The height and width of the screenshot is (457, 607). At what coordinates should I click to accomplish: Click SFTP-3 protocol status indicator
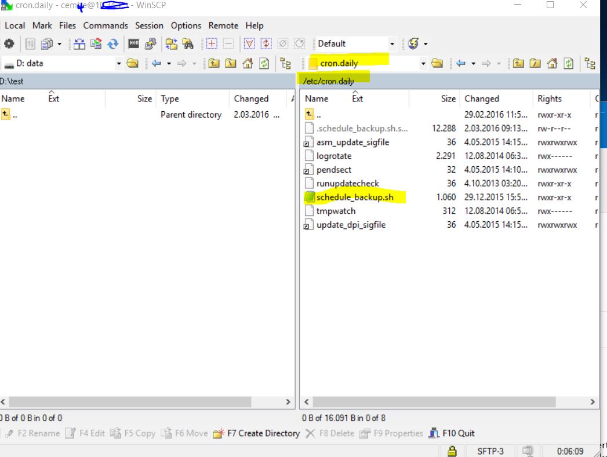pyautogui.click(x=490, y=451)
